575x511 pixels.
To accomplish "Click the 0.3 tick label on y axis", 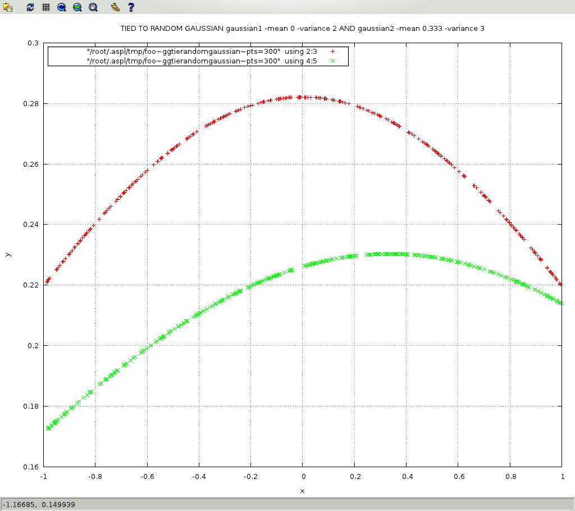I will point(33,43).
